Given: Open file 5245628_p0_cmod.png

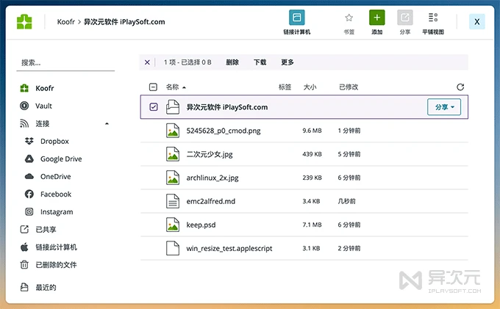Looking at the screenshot, I should (224, 131).
